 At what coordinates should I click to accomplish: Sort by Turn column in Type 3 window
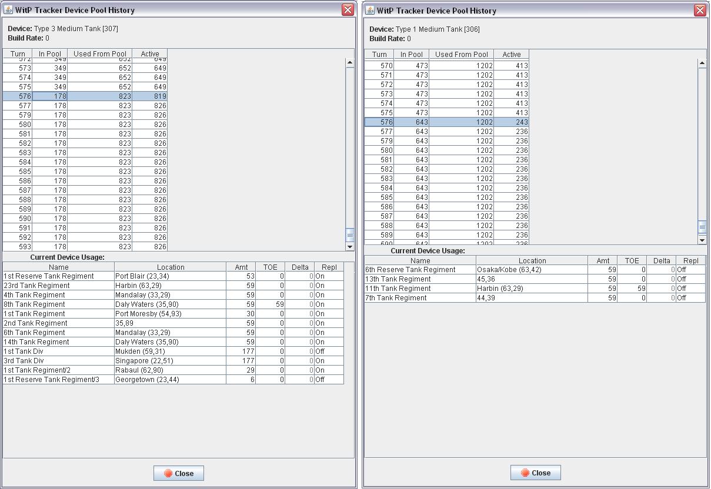click(x=18, y=53)
